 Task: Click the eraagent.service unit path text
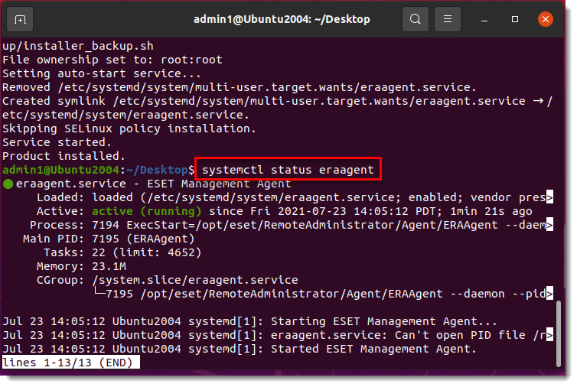coord(270,197)
